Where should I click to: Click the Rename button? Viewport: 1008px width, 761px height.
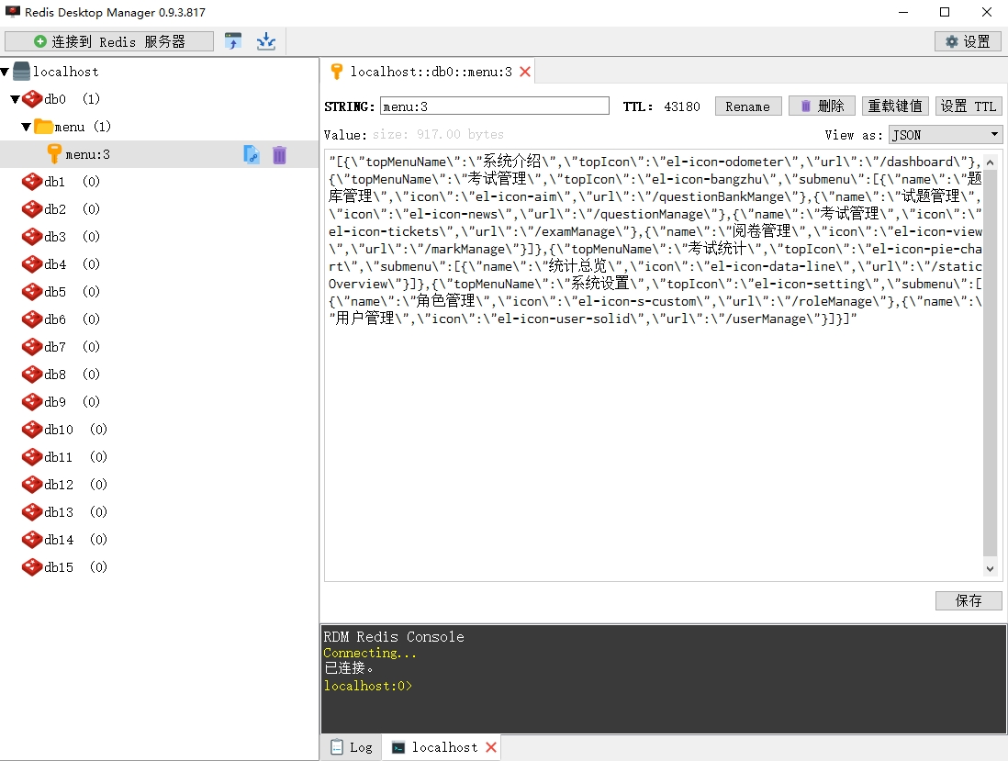point(747,106)
